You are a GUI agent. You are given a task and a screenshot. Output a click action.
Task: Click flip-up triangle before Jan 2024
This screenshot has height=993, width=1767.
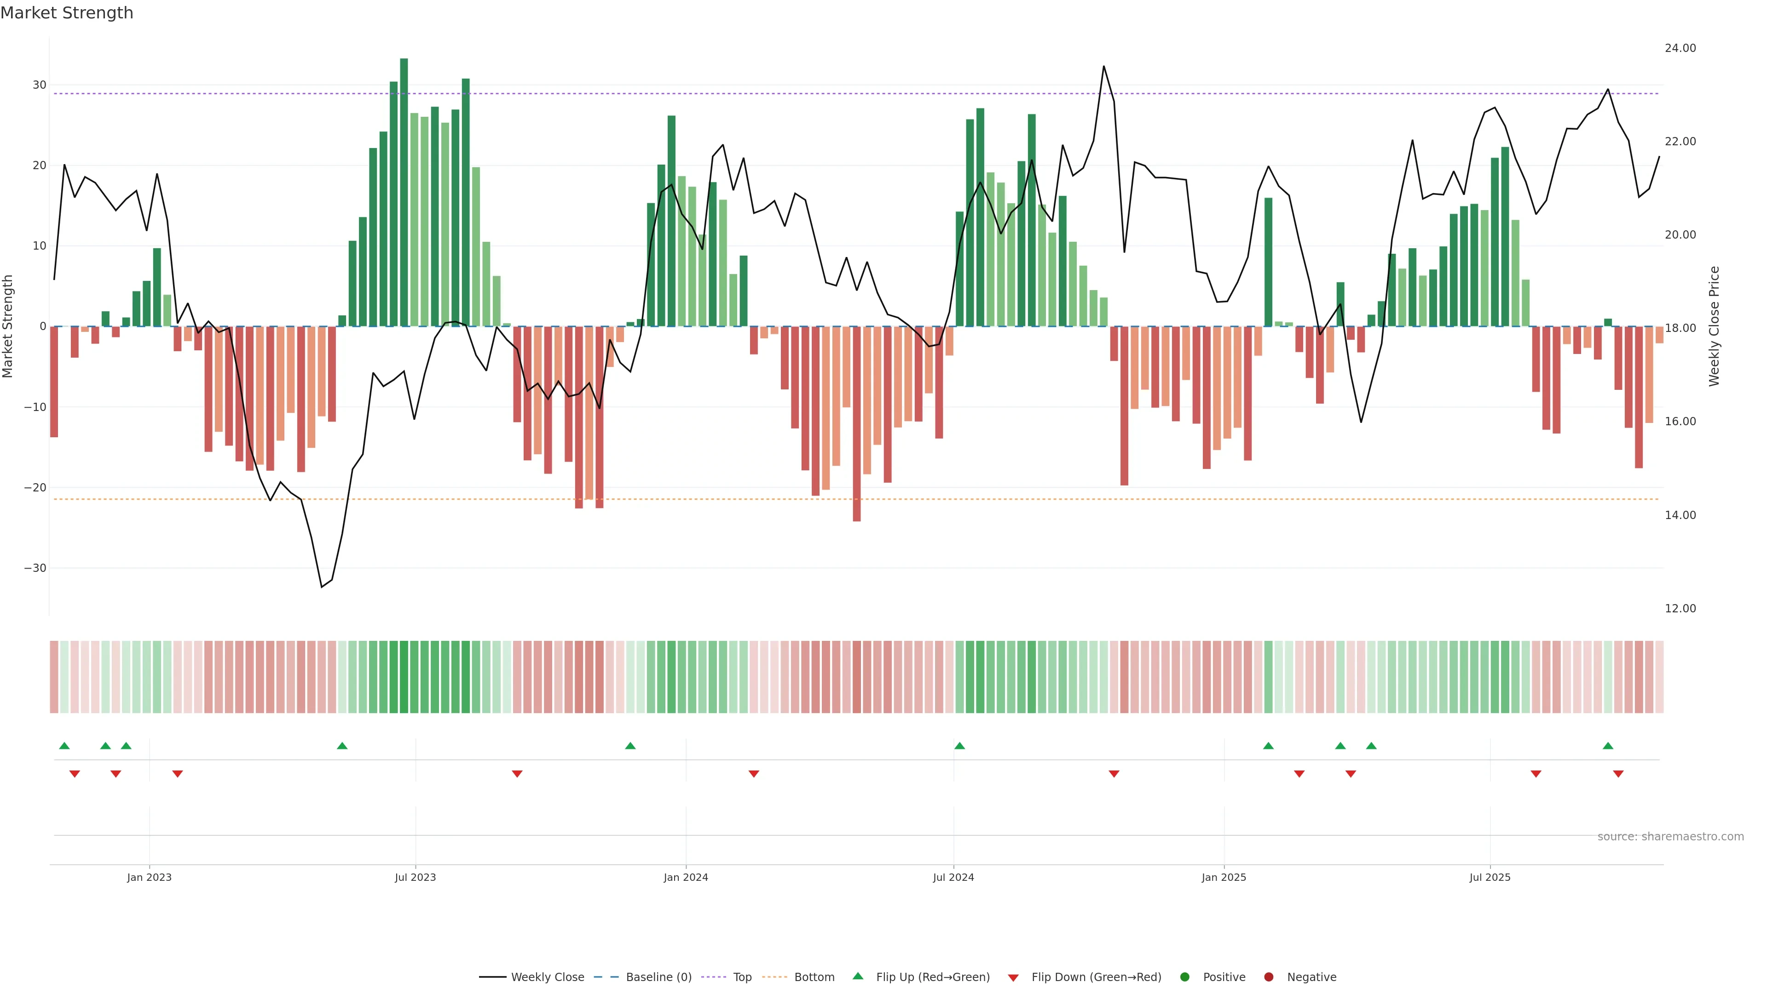[630, 746]
